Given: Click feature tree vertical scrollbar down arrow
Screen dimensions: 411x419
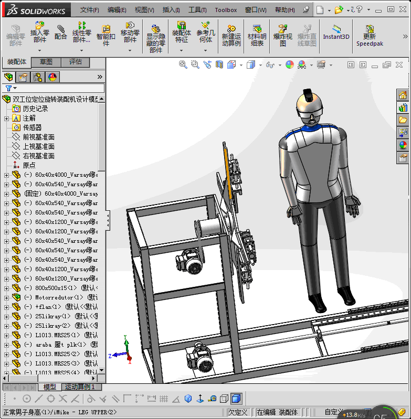Looking at the screenshot, I should point(102,370).
